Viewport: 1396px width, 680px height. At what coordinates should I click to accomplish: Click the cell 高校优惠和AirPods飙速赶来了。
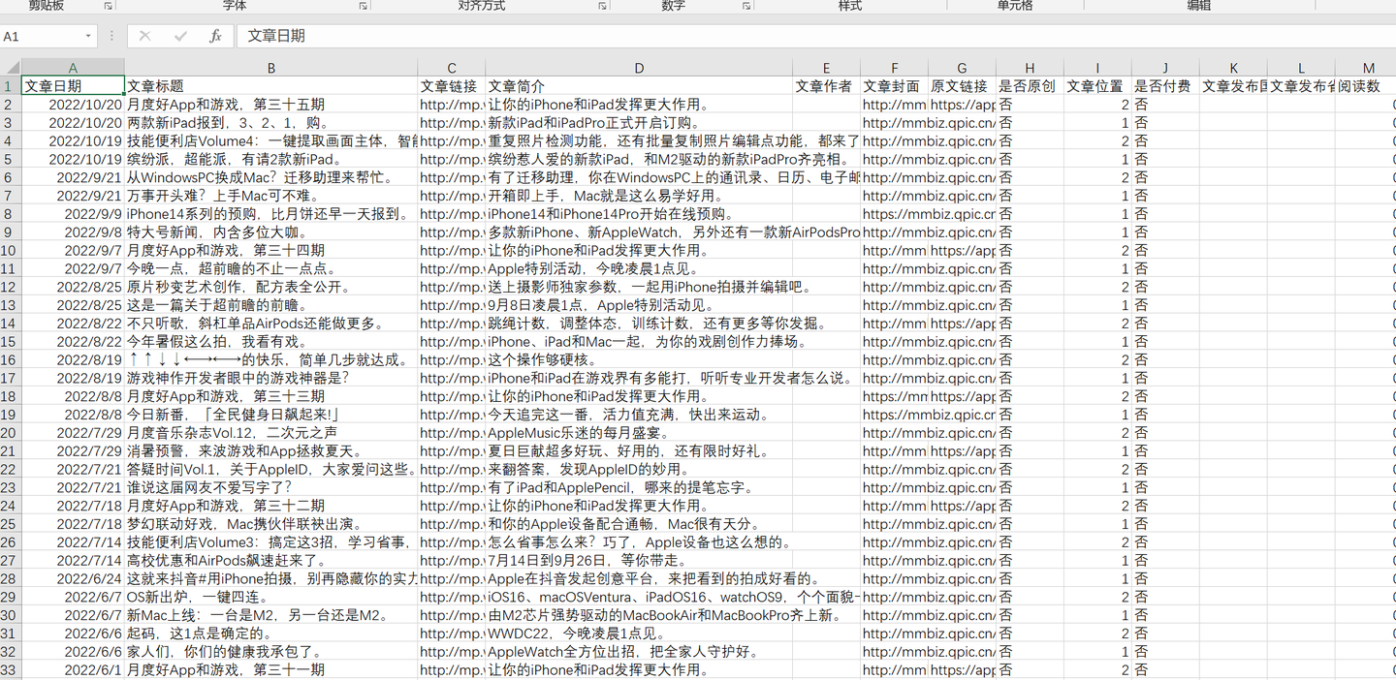coord(271,560)
